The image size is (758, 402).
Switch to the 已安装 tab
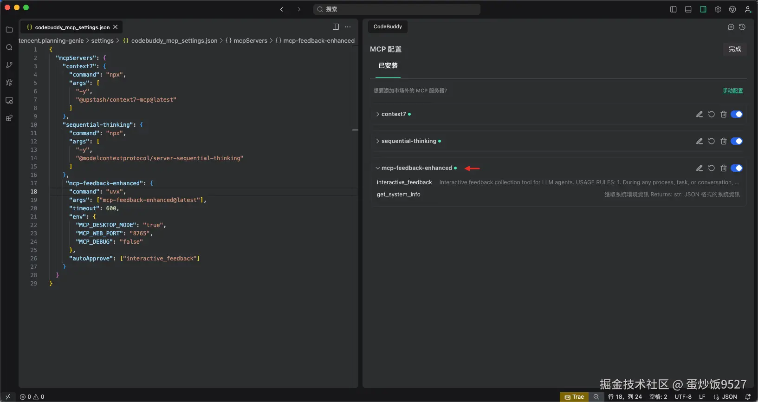(x=388, y=66)
